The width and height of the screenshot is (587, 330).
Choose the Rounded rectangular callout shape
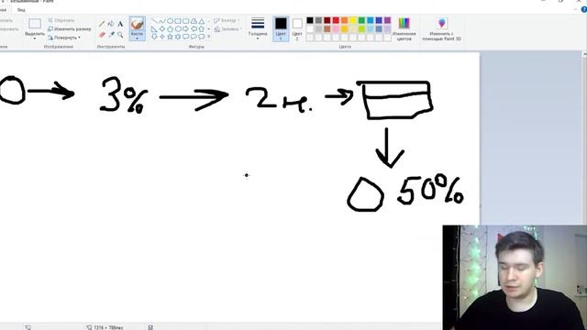185,37
